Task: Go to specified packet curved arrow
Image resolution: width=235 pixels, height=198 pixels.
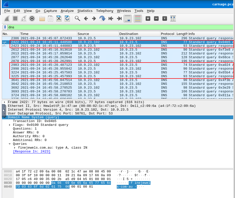Action: point(102,18)
